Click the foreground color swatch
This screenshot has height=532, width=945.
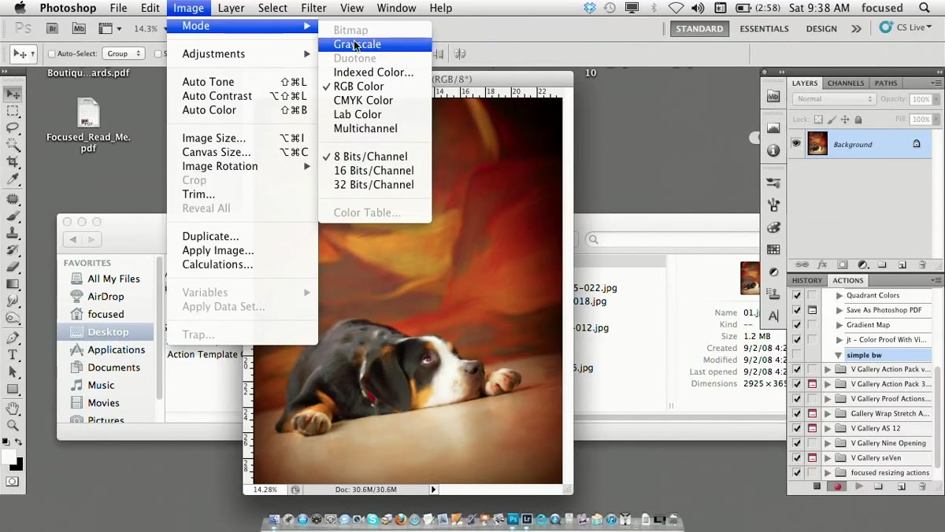[x=9, y=456]
